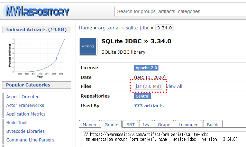Switch to the Ivy tab
Screen dimensions: 246x147
tap(146, 125)
